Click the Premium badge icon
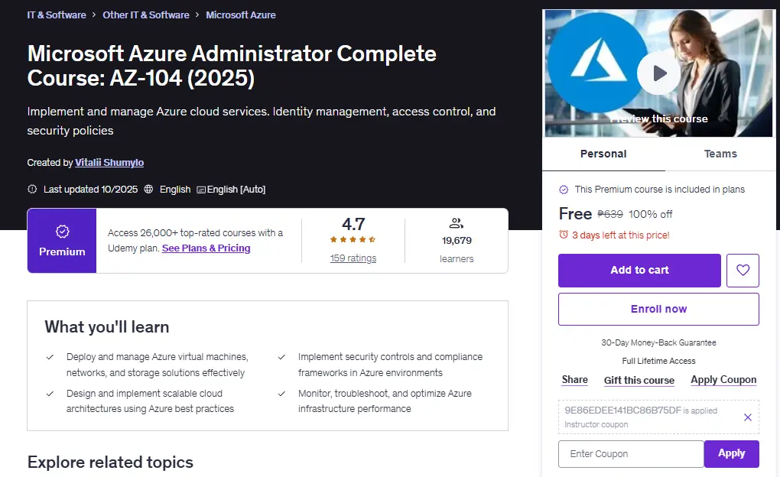 pos(62,232)
